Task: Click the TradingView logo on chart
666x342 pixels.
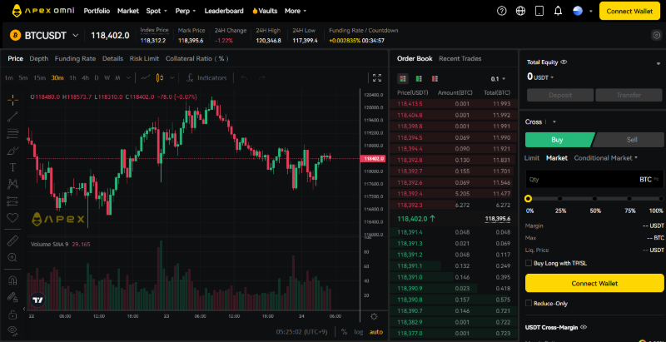Action: coord(38,300)
